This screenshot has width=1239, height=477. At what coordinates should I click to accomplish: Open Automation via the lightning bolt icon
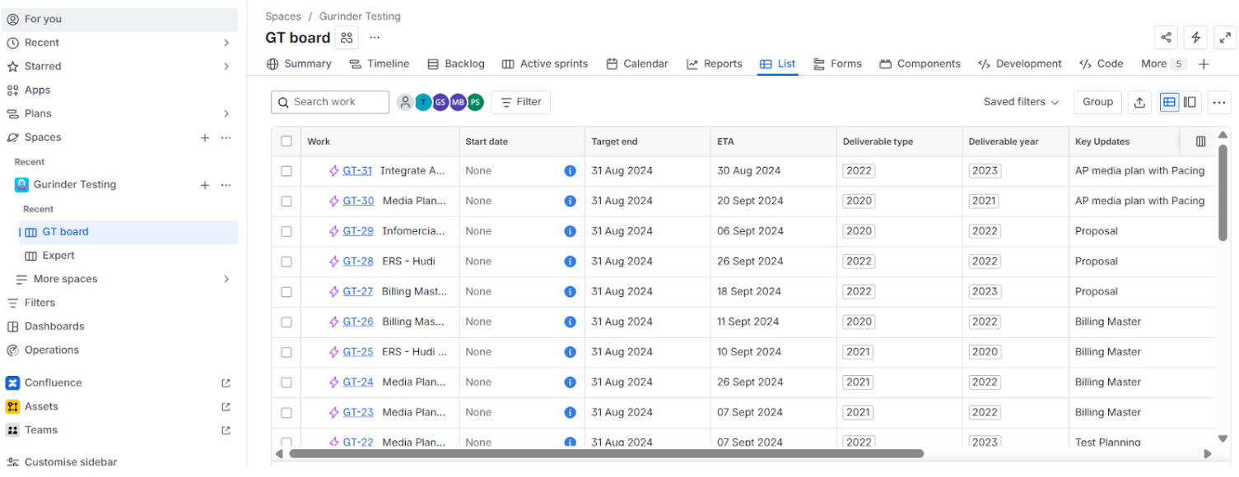point(1195,37)
